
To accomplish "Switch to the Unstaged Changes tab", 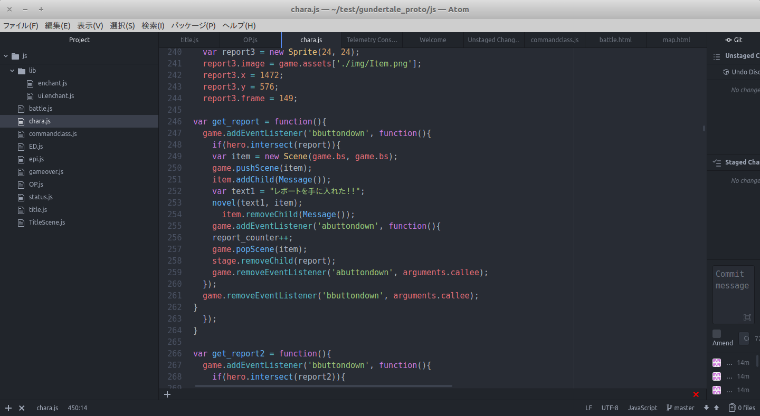I will pyautogui.click(x=493, y=40).
